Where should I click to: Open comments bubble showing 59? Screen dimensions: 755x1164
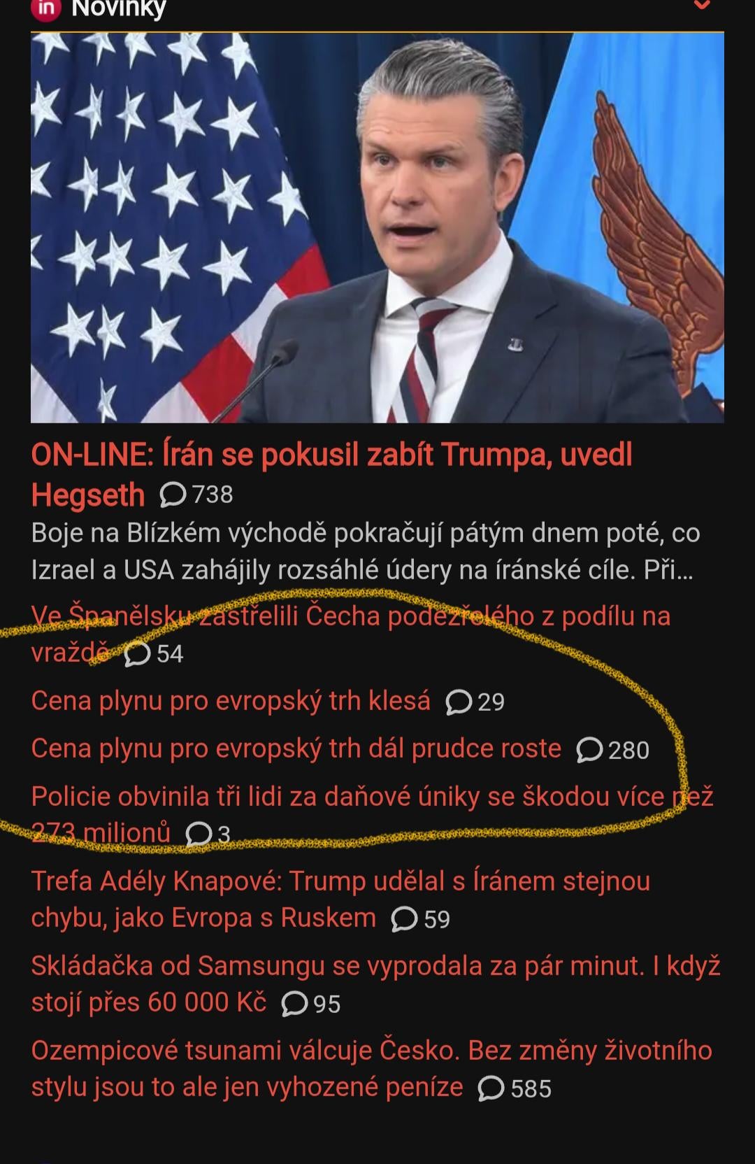pyautogui.click(x=420, y=919)
